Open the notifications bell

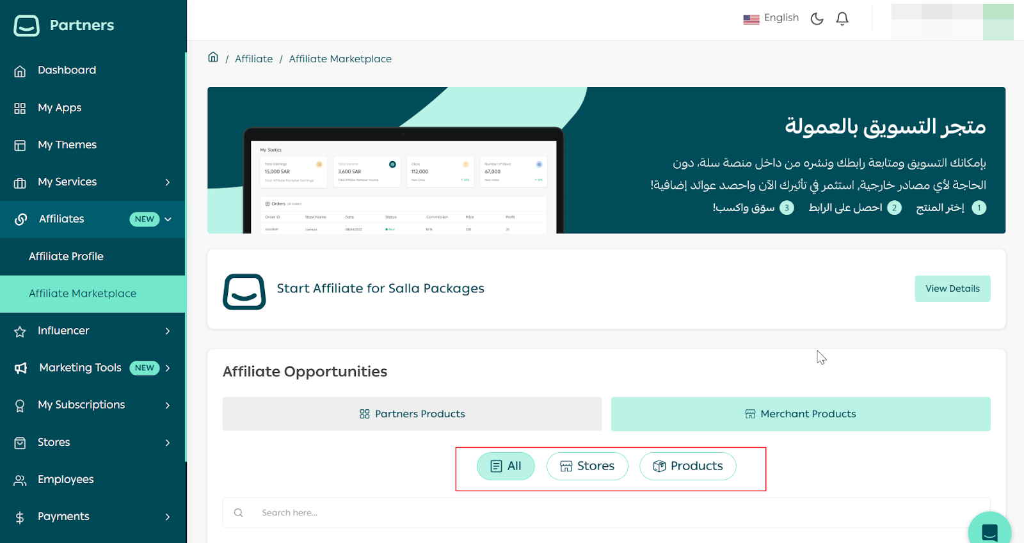(842, 19)
